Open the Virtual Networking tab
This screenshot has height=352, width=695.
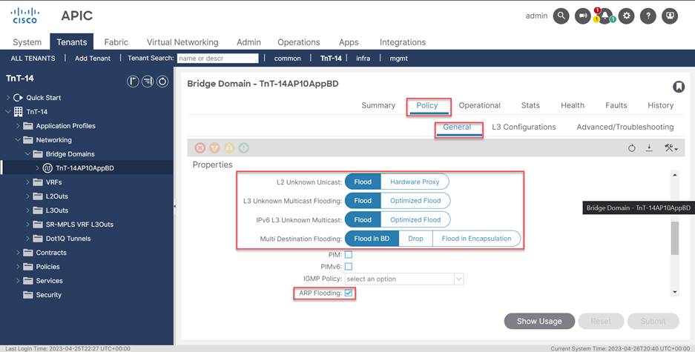coord(182,42)
